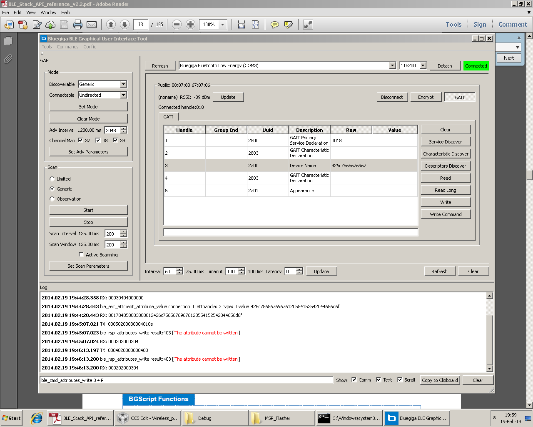533x427 pixels.
Task: Open the baud rate 115200 dropdown
Action: tap(423, 65)
